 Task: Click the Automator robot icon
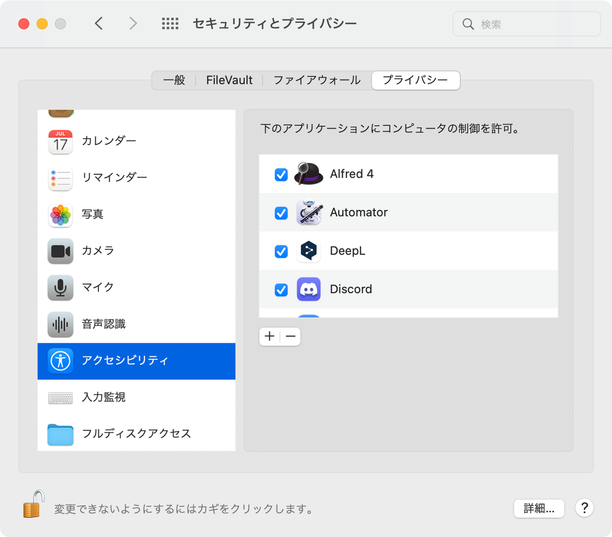coord(309,212)
